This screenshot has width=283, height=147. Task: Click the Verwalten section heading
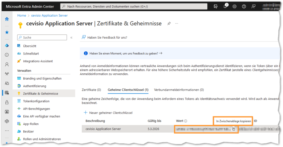pyautogui.click(x=24, y=71)
